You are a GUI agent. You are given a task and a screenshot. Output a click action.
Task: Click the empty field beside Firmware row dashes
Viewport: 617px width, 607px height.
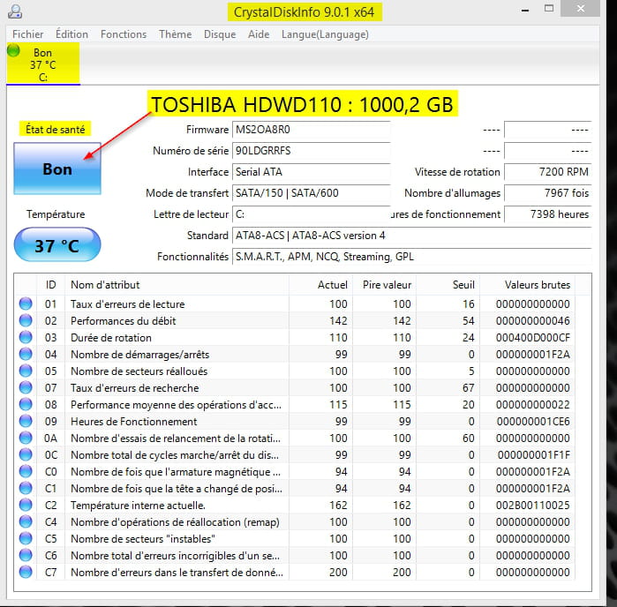pos(548,130)
